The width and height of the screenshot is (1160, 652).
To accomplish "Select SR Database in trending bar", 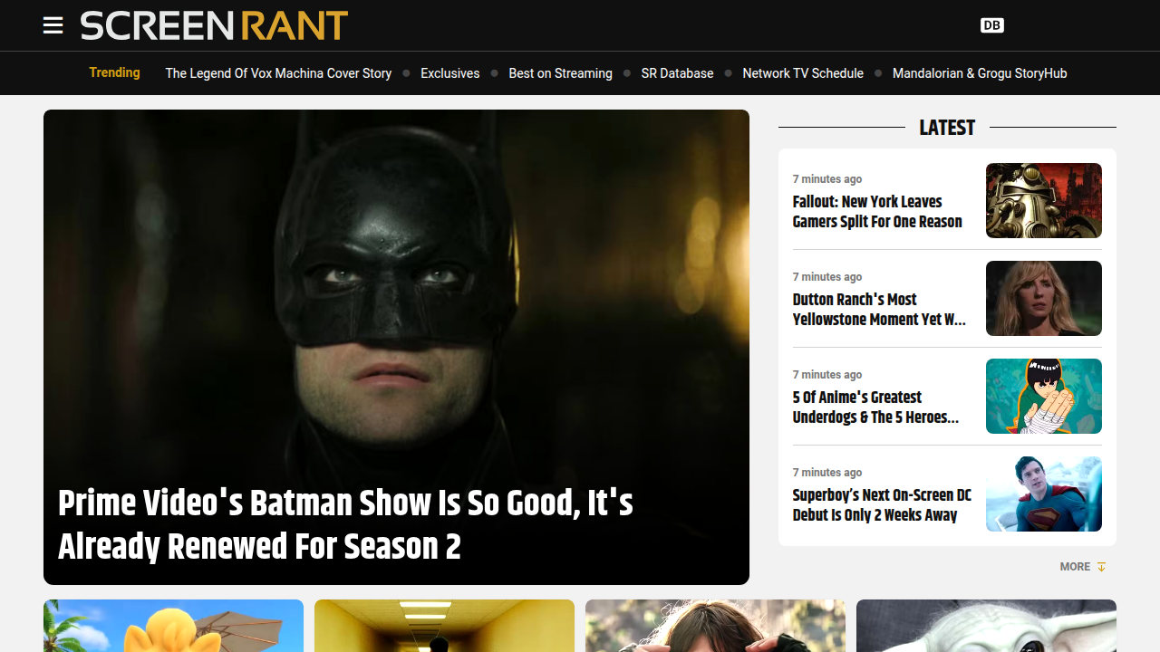I will pyautogui.click(x=677, y=73).
